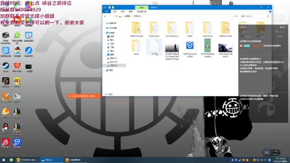Switch to the 共享 Share ribbon tab

pyautogui.click(x=123, y=12)
